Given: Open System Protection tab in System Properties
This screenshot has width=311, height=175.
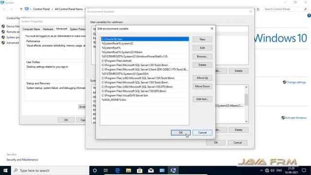Looking at the screenshot, I should 77,29.
